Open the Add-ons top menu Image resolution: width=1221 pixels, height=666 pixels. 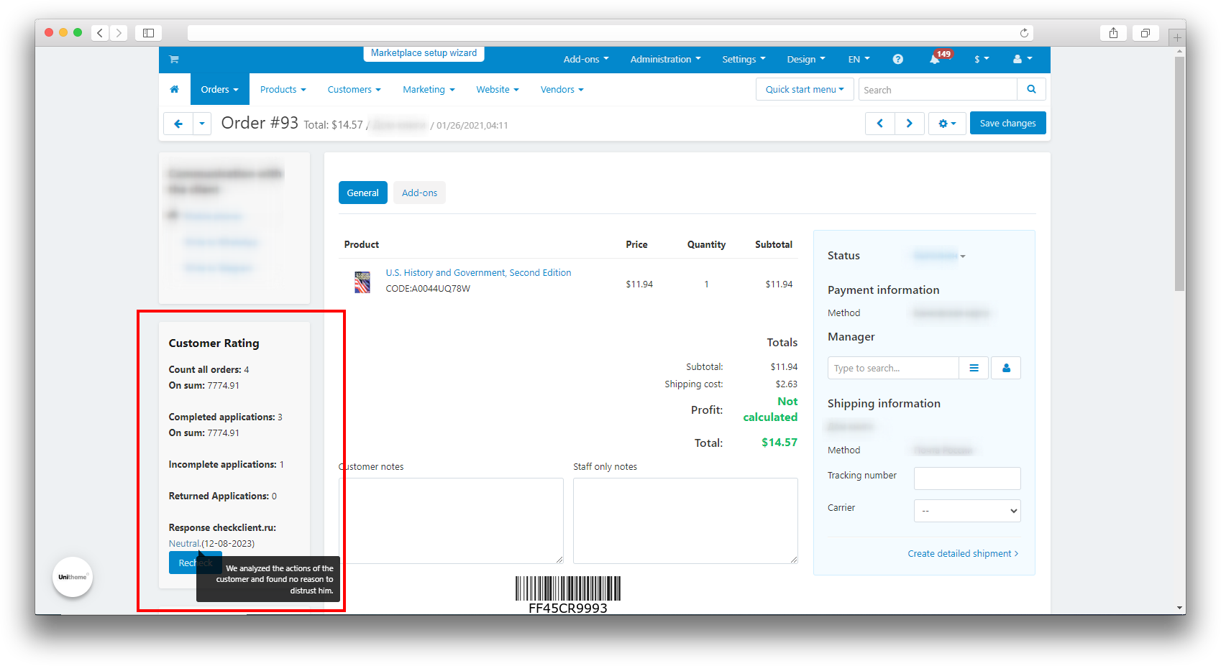pyautogui.click(x=586, y=60)
